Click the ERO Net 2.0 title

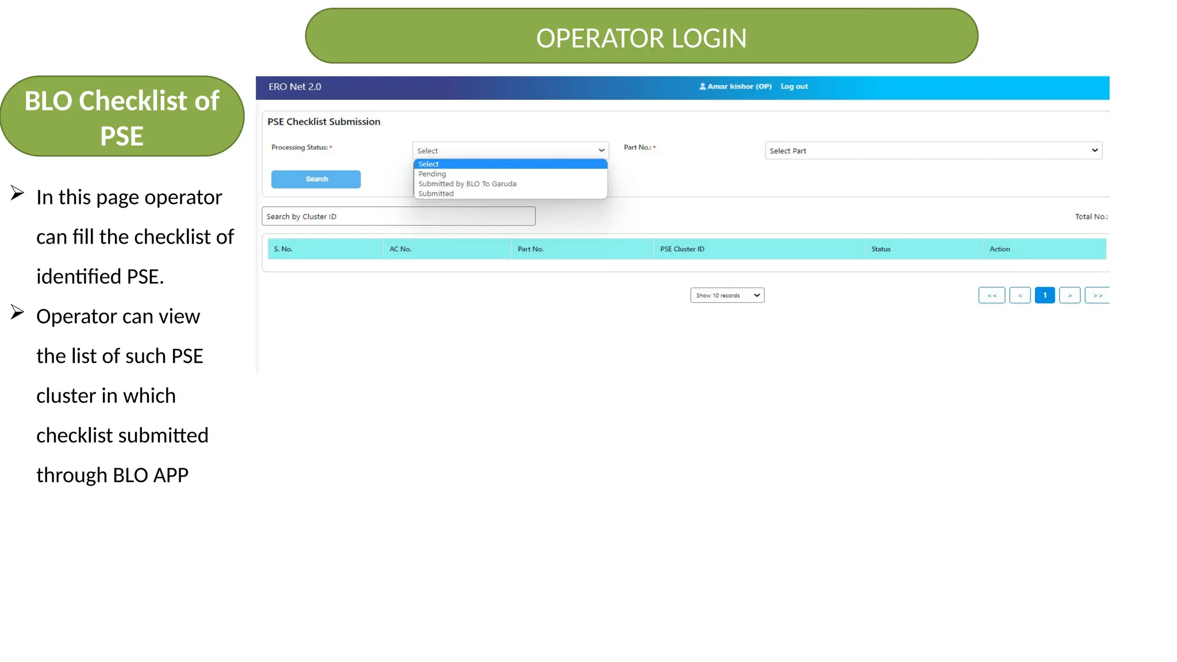(295, 87)
